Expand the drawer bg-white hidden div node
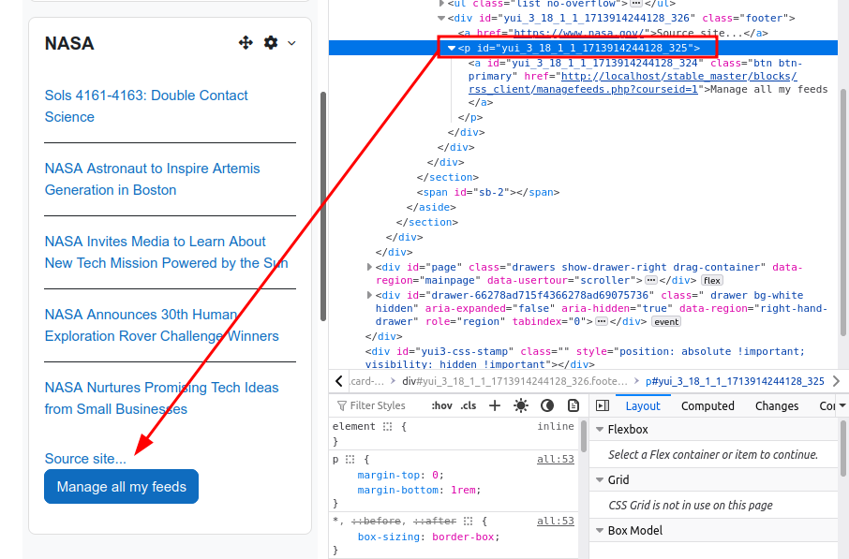The image size is (849, 559). 370,296
